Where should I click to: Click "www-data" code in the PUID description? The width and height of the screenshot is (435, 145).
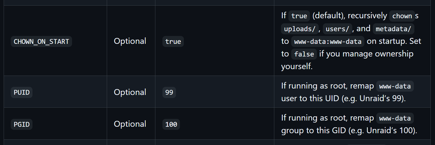pyautogui.click(x=395, y=86)
